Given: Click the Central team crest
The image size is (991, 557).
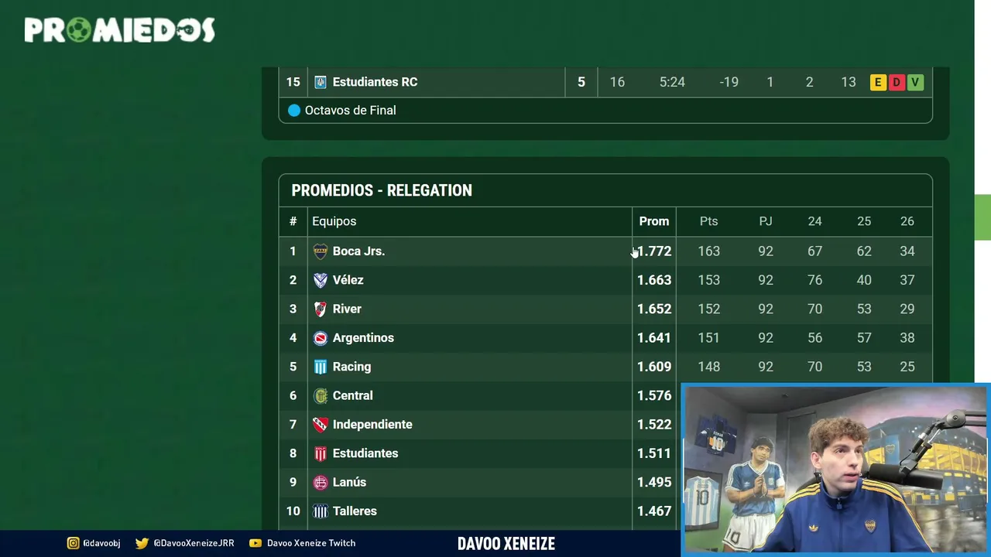Looking at the screenshot, I should coord(321,395).
